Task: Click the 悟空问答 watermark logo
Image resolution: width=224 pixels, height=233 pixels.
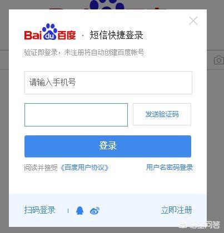Action: (199, 225)
